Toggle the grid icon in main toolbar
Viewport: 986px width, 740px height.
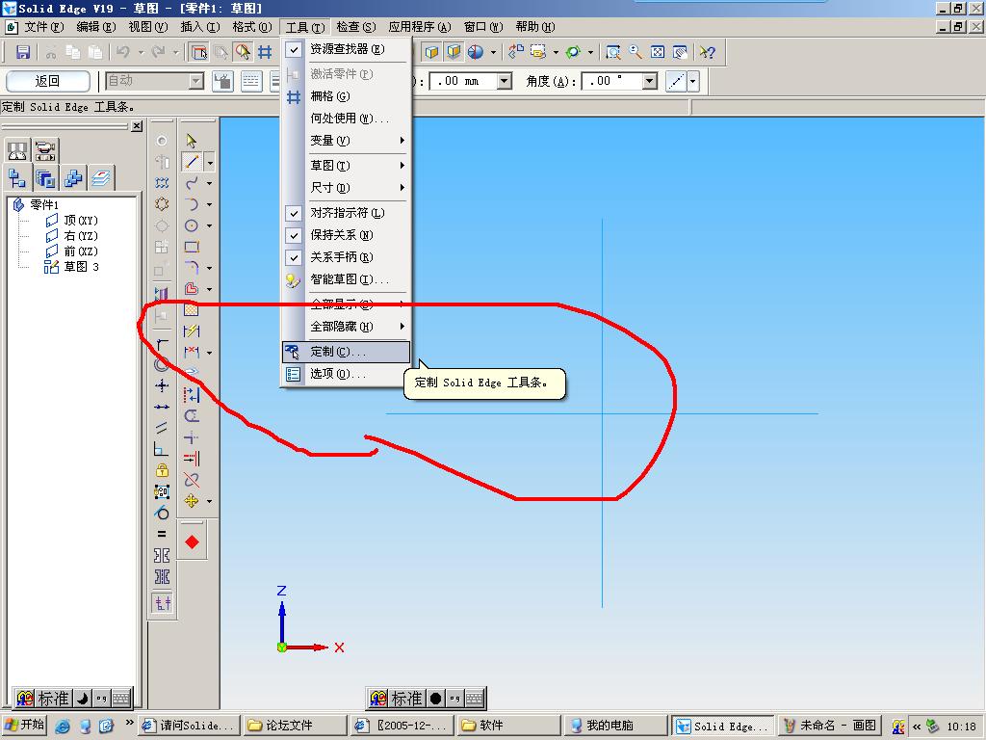265,52
